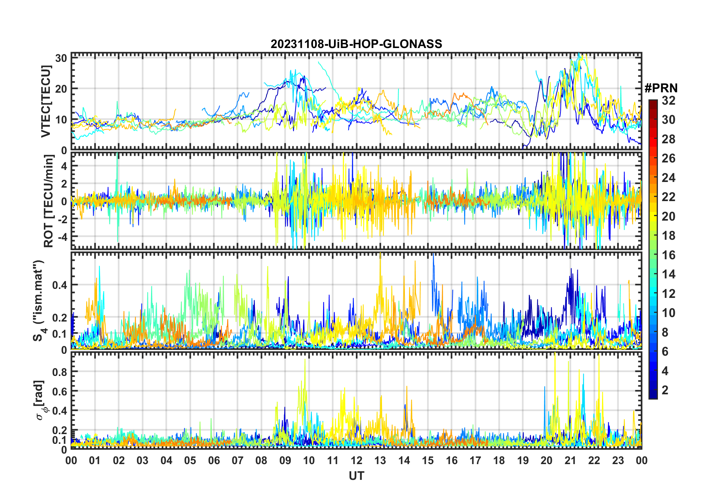This screenshot has width=713, height=499.
Task: Click x-axis hour tick 17
Action: (475, 460)
